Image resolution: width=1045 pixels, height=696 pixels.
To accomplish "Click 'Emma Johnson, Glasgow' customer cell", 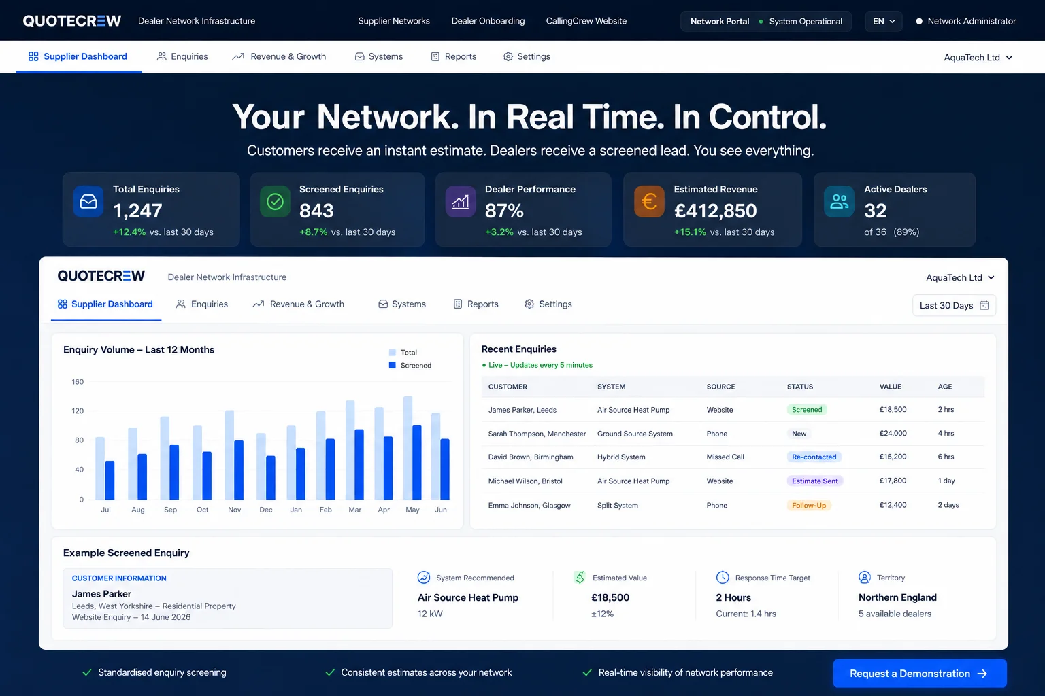I will 529,505.
